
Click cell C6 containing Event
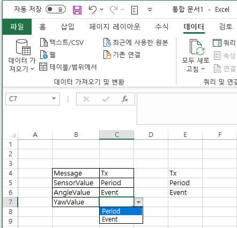point(117,193)
